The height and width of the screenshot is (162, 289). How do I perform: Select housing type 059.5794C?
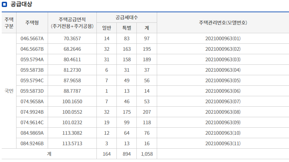(x=32, y=80)
